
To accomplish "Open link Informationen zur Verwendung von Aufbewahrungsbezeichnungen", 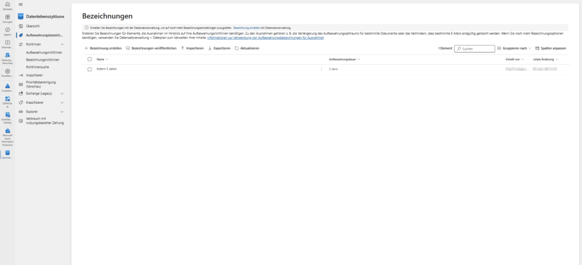I will 266,38.
